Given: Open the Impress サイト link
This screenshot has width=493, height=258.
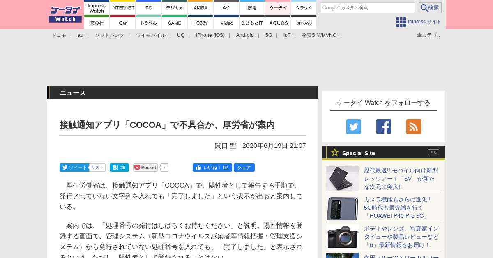Looking at the screenshot, I should point(425,22).
